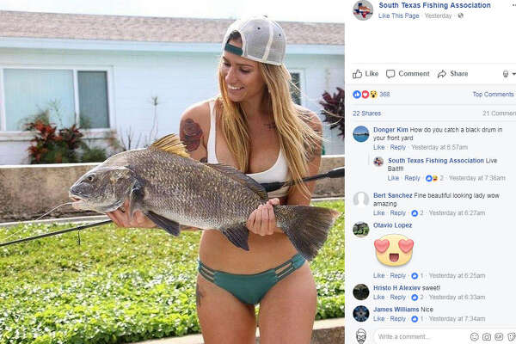Click the emoji smiley icon in comment box
Image resolution: width=516 pixels, height=344 pixels.
[x=474, y=336]
